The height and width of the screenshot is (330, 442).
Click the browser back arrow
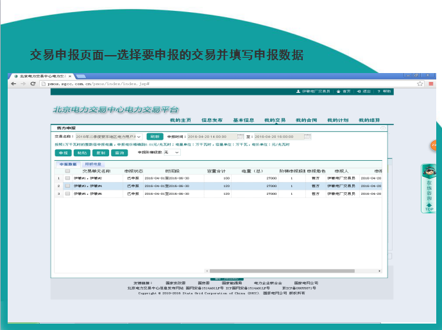pos(13,83)
